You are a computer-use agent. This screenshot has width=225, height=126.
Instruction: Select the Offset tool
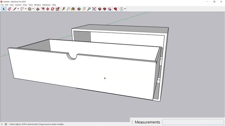point(43,9)
